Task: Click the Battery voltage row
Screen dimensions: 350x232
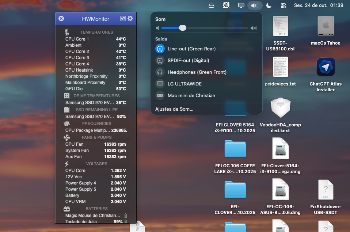Action: point(95,195)
